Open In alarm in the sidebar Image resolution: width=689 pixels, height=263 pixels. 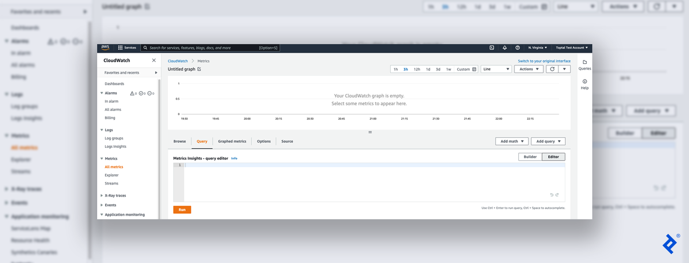[111, 101]
